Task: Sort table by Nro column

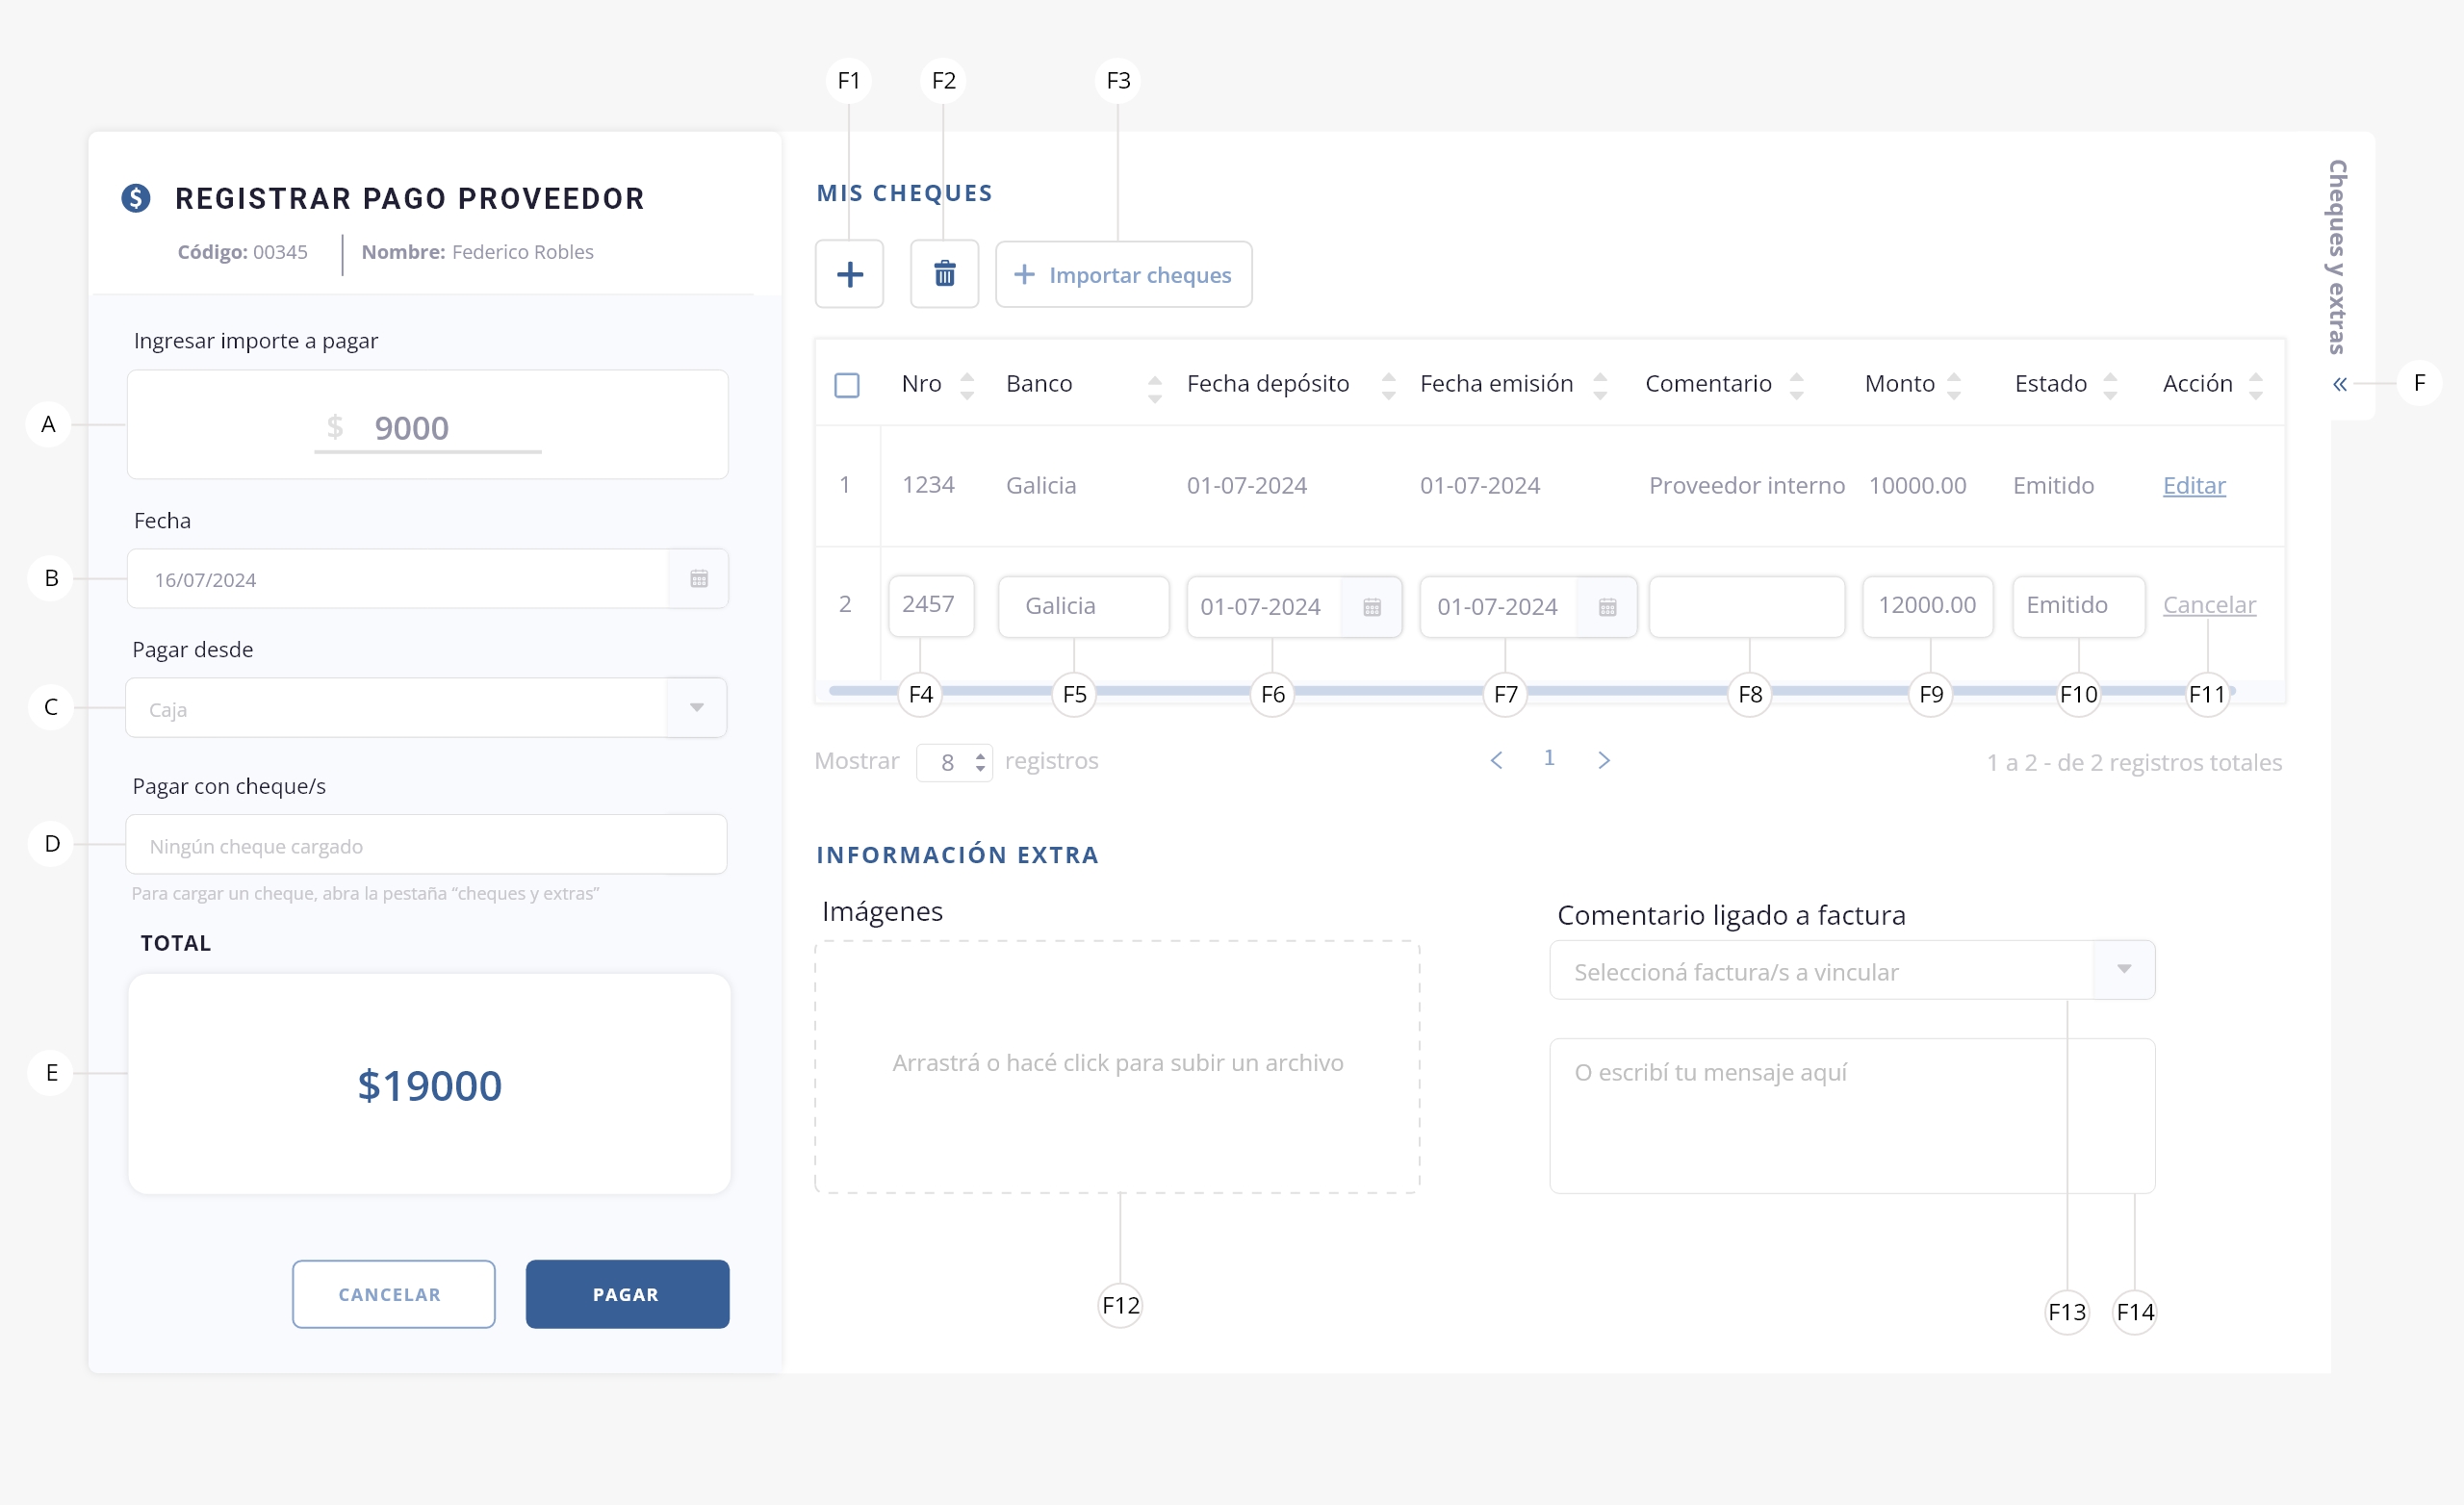Action: [967, 385]
